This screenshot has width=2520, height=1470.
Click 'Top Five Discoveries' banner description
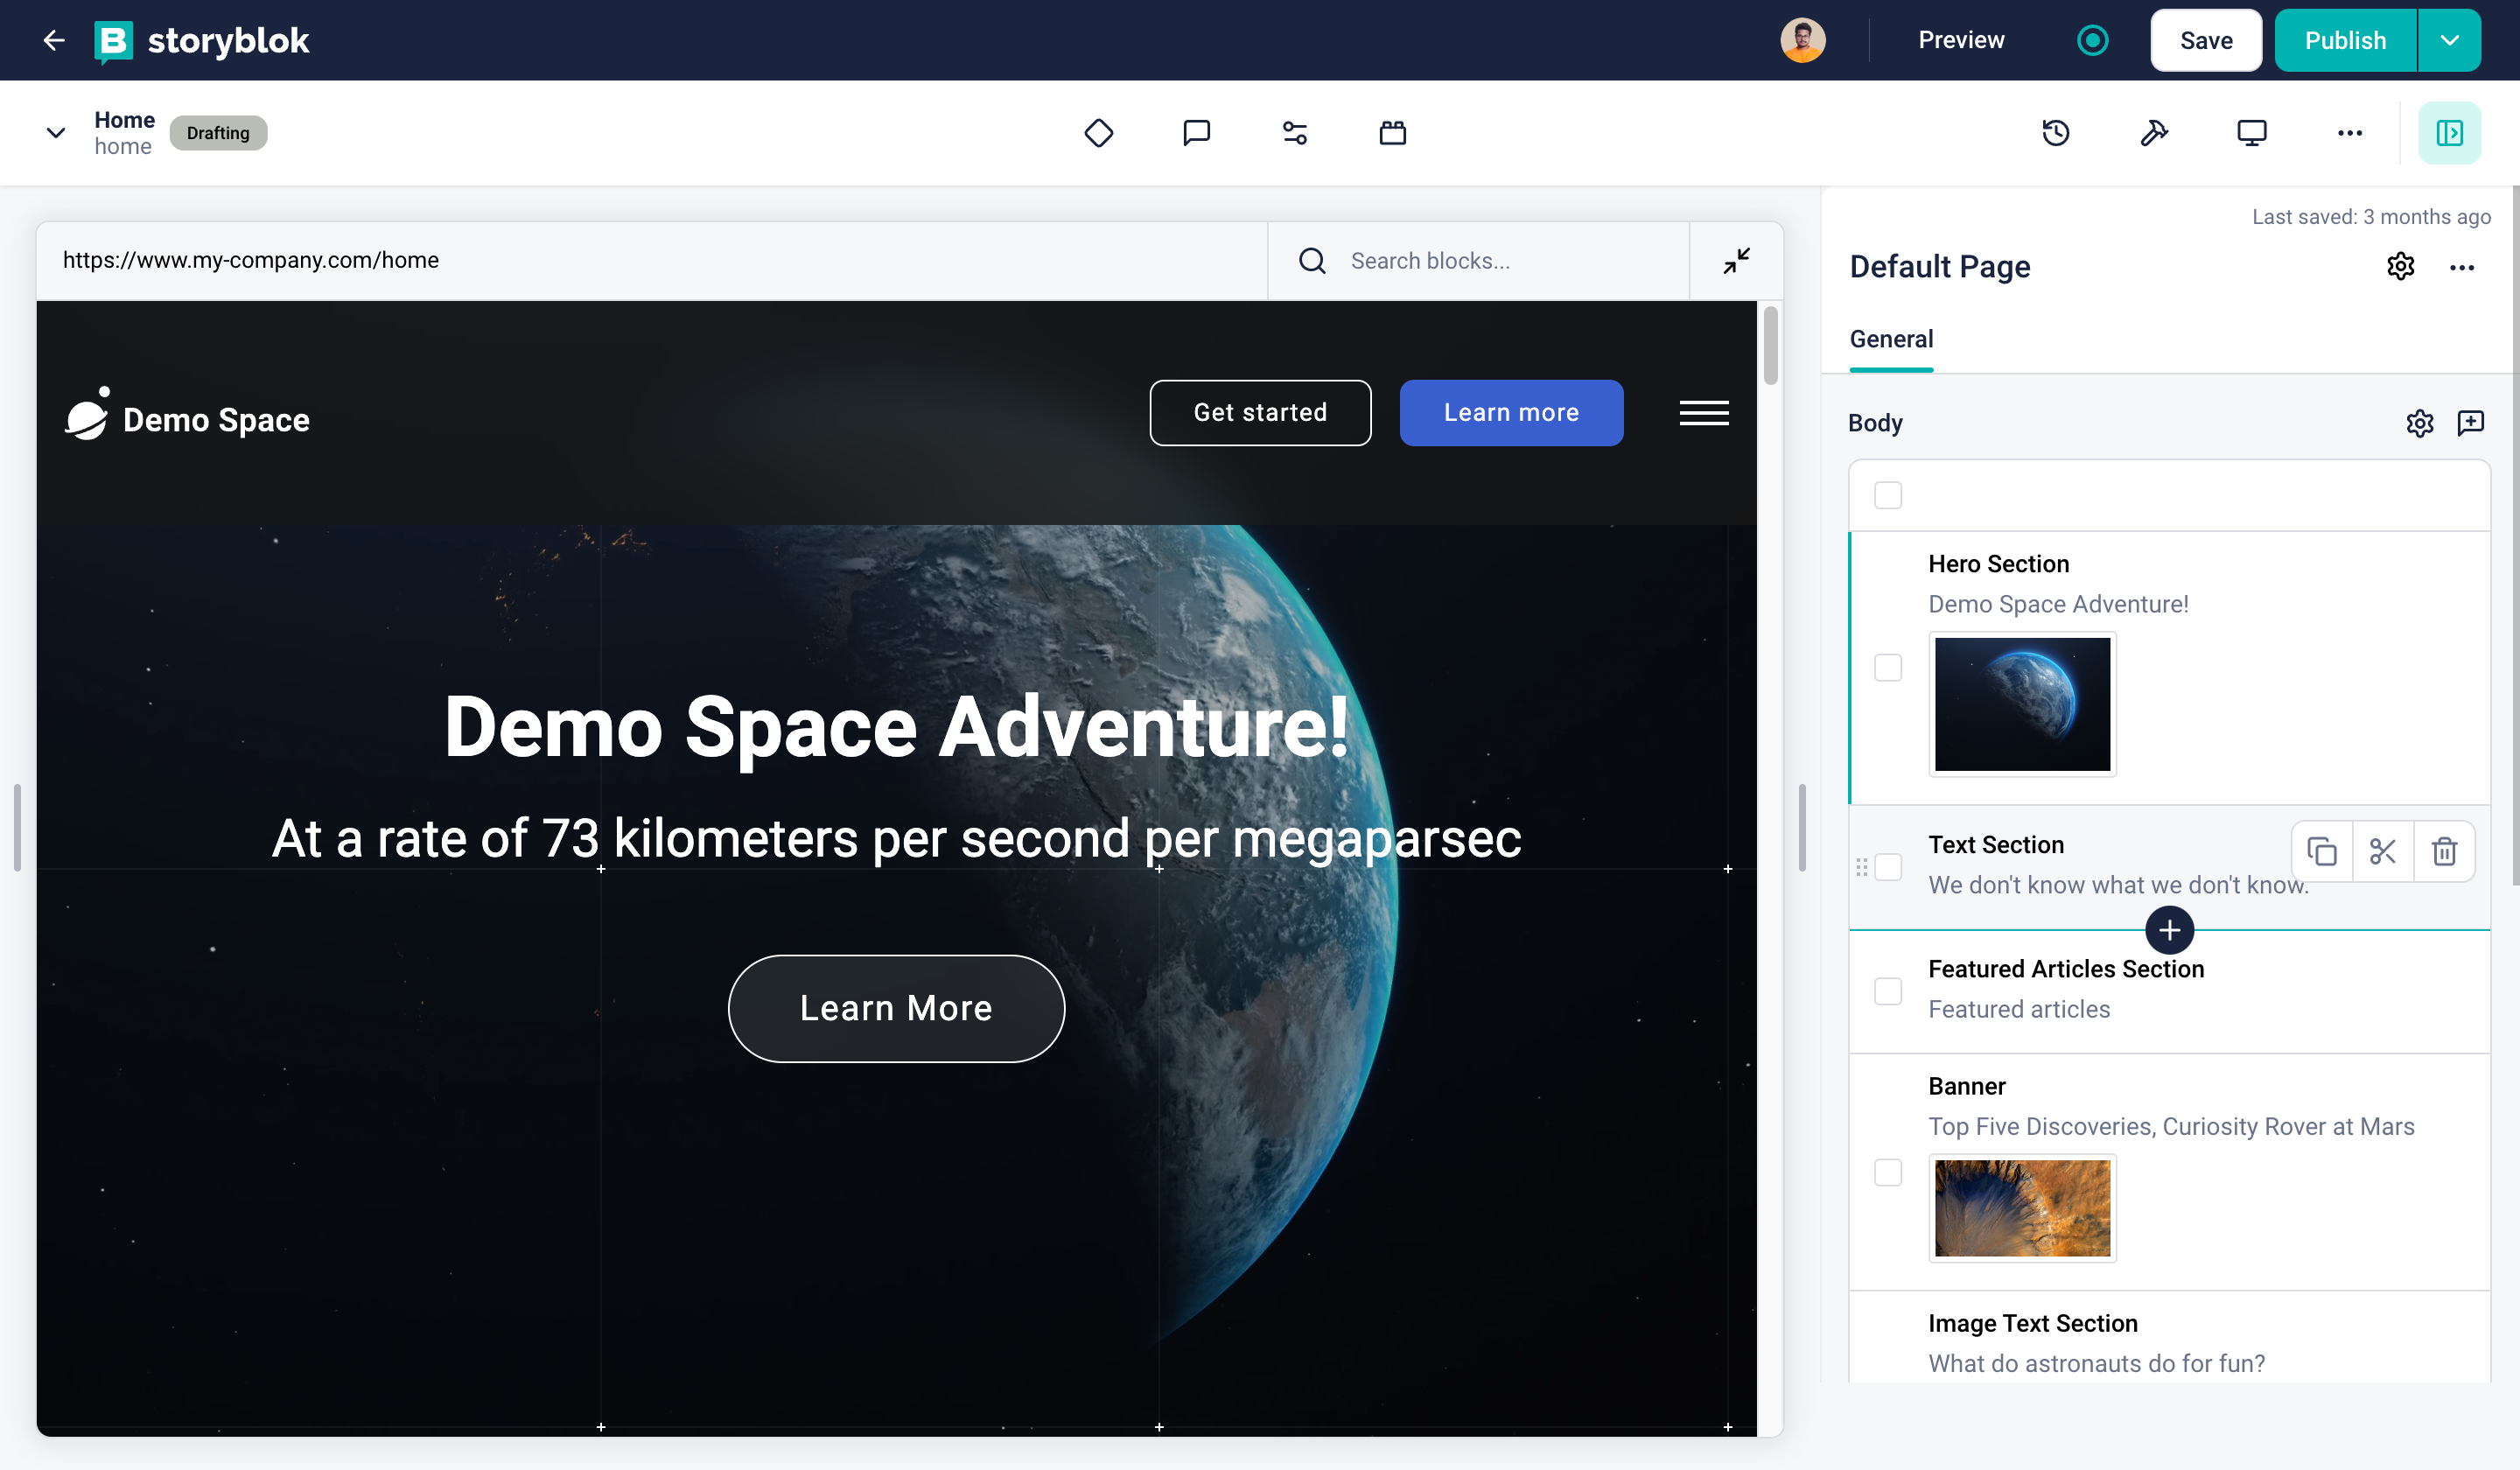[x=2170, y=1127]
